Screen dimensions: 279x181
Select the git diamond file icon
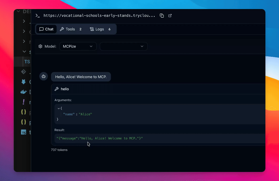pyautogui.click(x=23, y=72)
